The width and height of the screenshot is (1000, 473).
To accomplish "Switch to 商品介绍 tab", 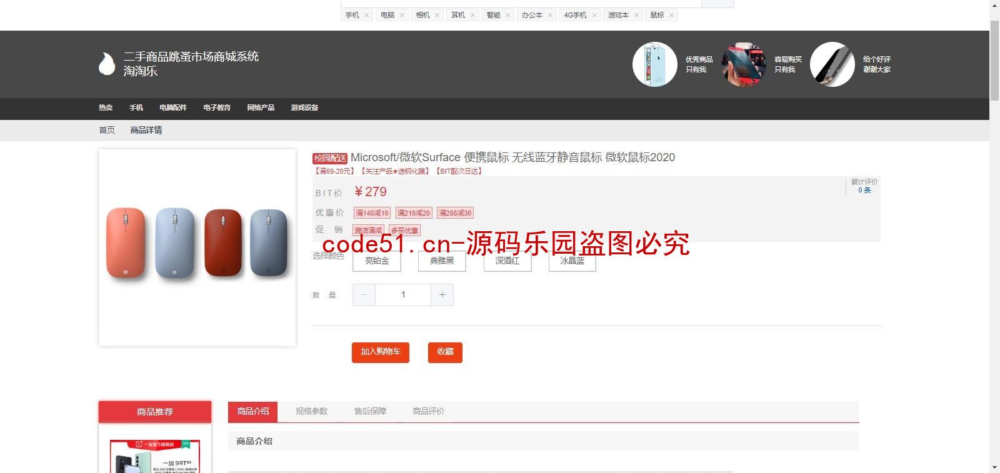I will click(x=253, y=411).
